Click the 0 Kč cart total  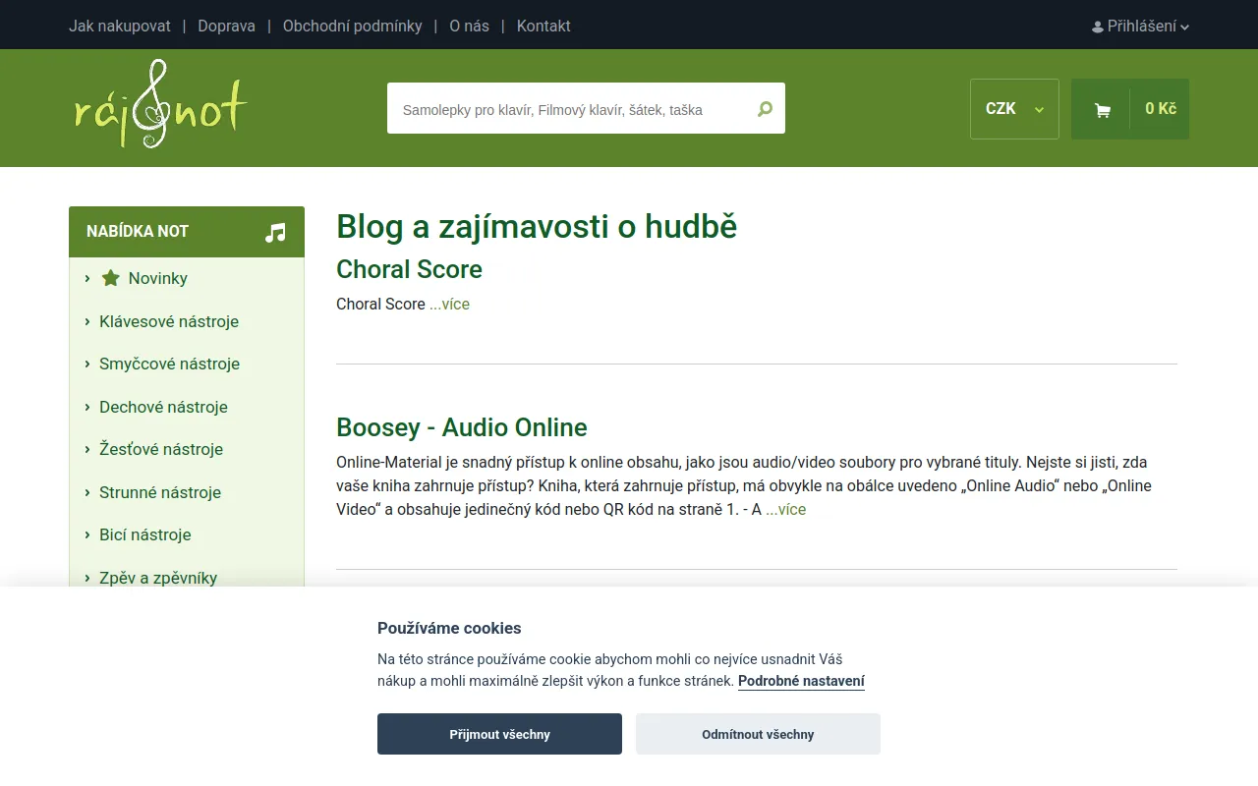pos(1160,109)
